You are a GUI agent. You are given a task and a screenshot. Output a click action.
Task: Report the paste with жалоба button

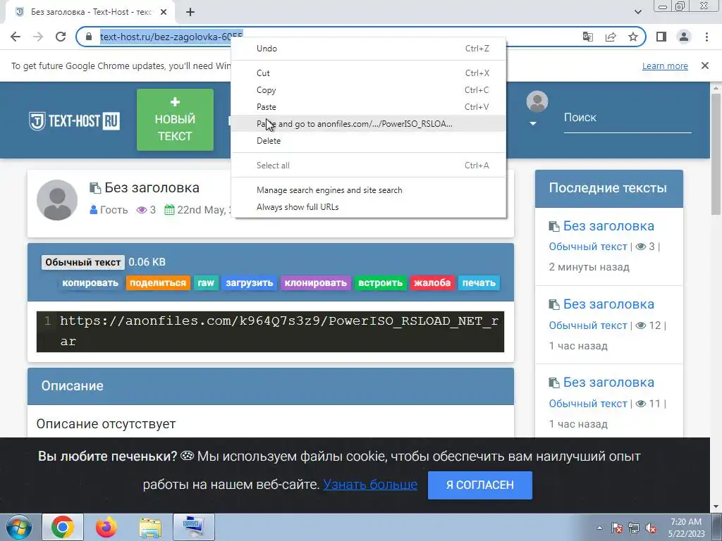coord(432,283)
